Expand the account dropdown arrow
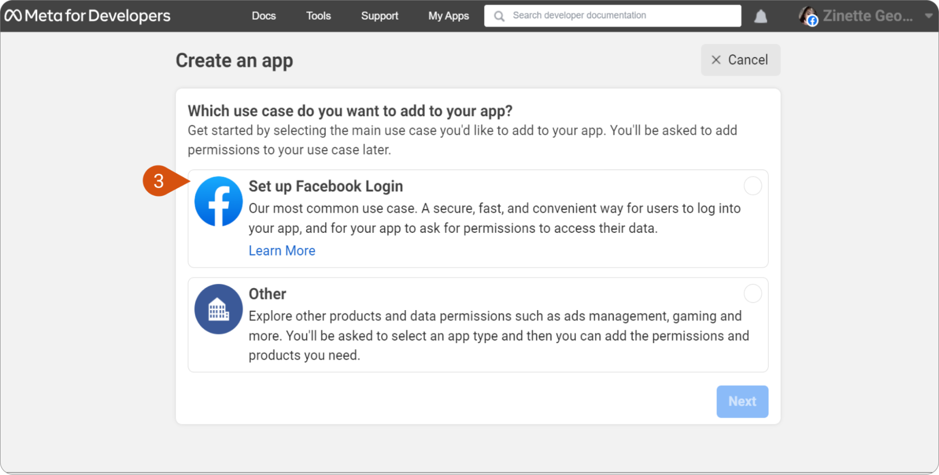939x475 pixels. tap(928, 16)
